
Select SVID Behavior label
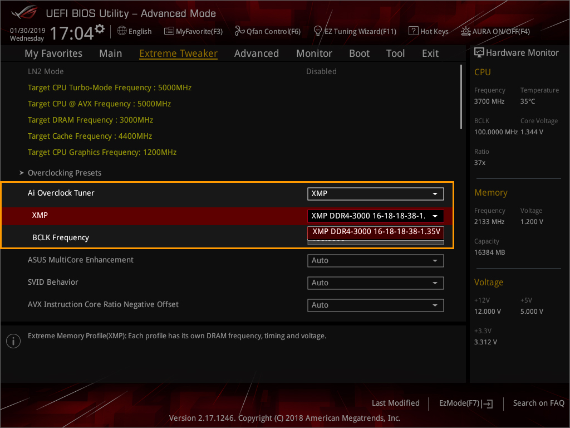pos(53,282)
